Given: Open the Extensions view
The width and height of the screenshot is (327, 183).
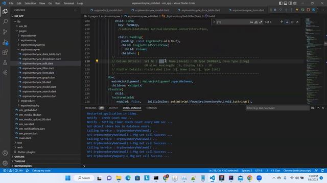Looking at the screenshot, I should tap(5, 52).
